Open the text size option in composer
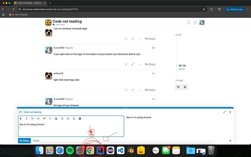 tap(32, 118)
